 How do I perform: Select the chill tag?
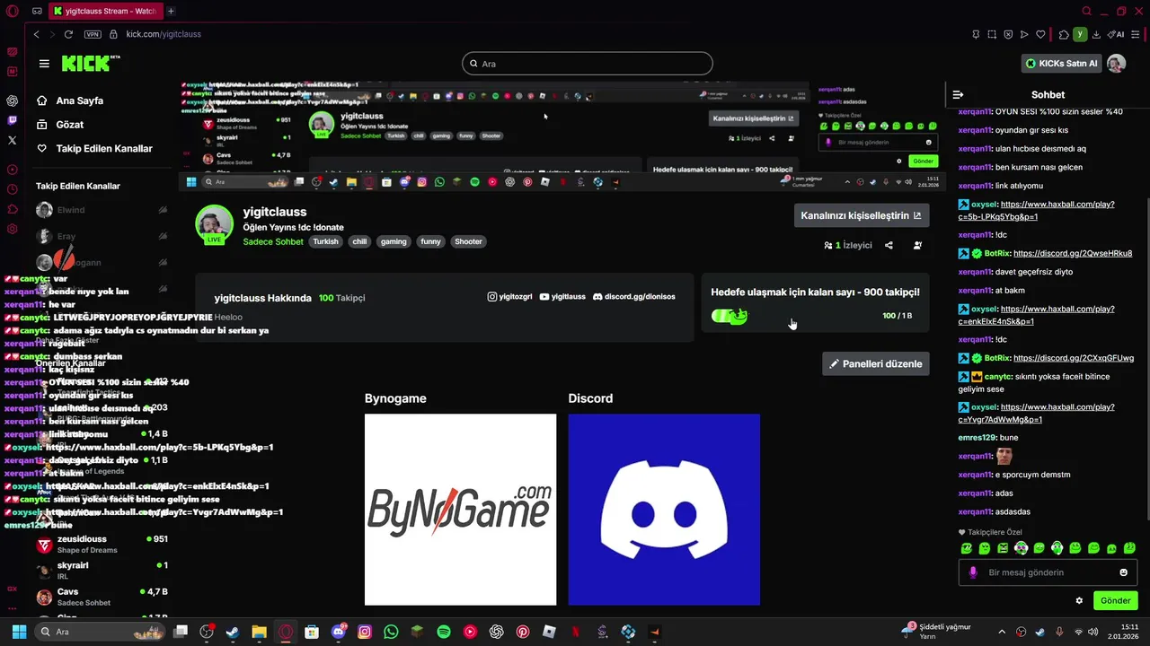pyautogui.click(x=359, y=241)
